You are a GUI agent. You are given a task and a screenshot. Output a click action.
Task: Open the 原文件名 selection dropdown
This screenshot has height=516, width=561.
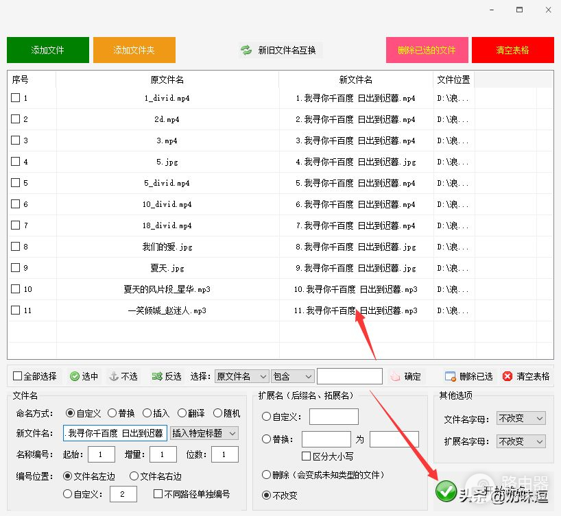tap(241, 376)
